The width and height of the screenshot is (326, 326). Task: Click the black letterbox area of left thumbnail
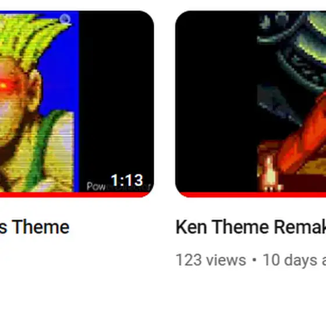[116, 94]
